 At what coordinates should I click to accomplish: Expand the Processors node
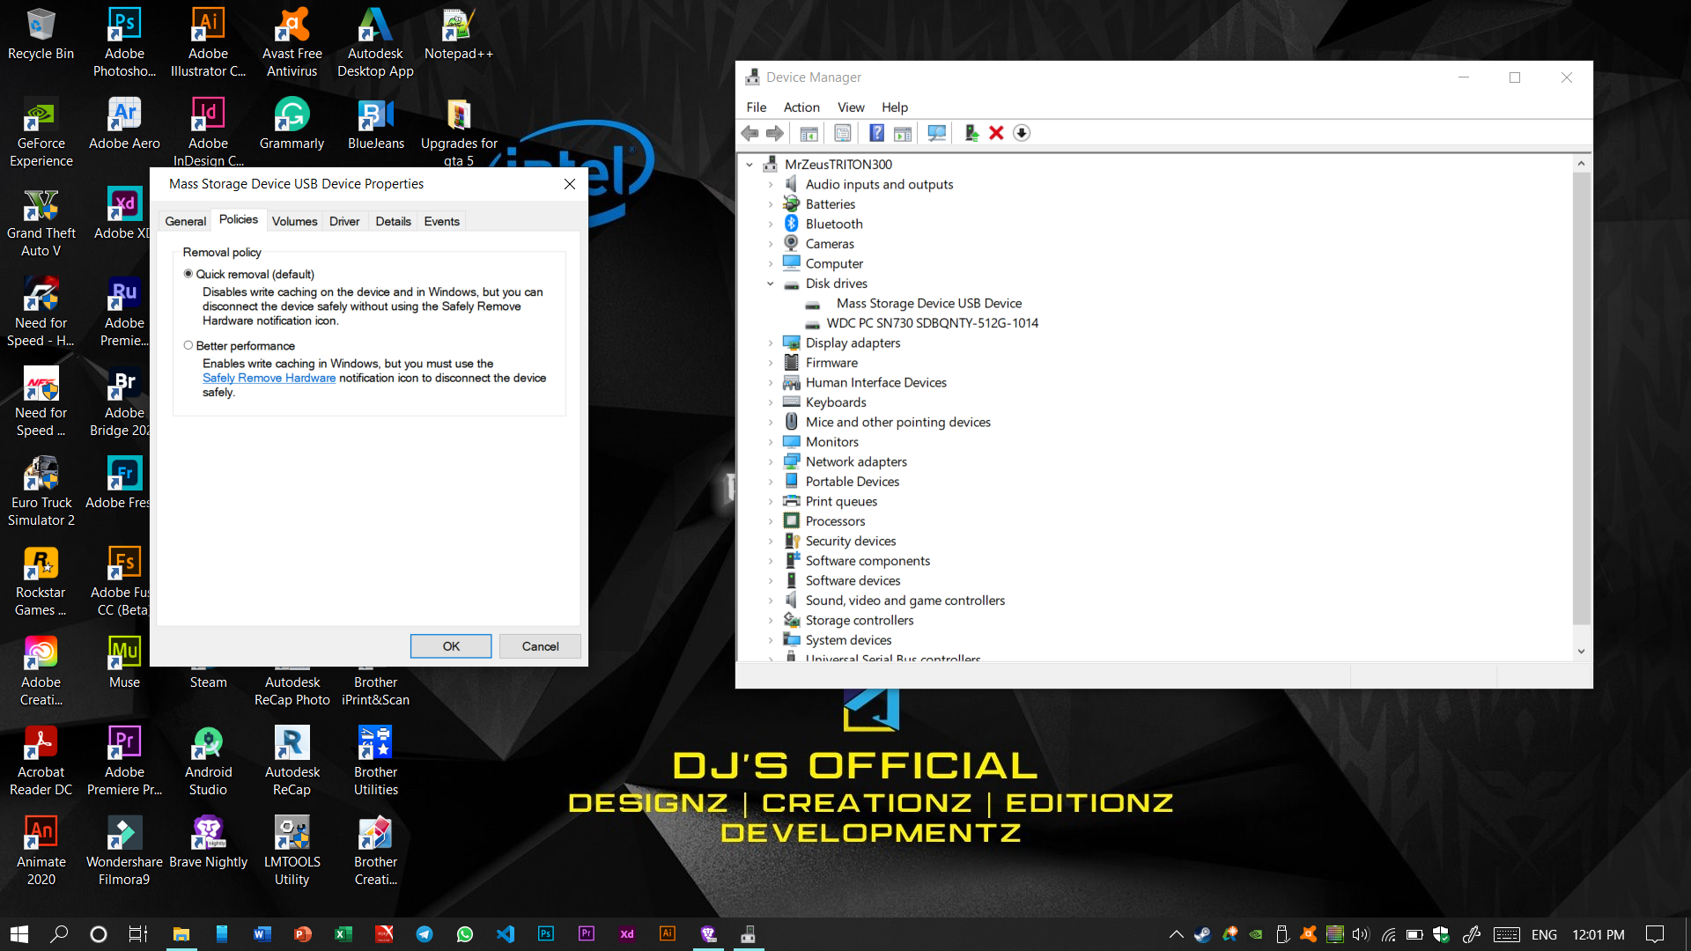pyautogui.click(x=771, y=521)
